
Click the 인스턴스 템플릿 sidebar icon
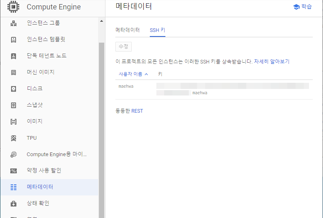click(x=14, y=40)
